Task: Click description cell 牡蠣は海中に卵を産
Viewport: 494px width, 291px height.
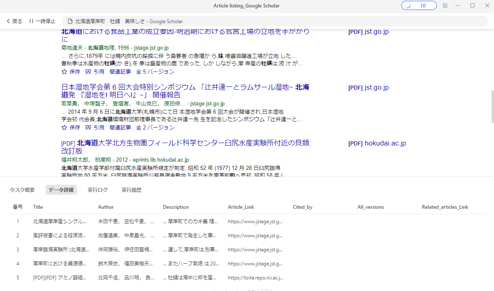Action: pyautogui.click(x=189, y=278)
